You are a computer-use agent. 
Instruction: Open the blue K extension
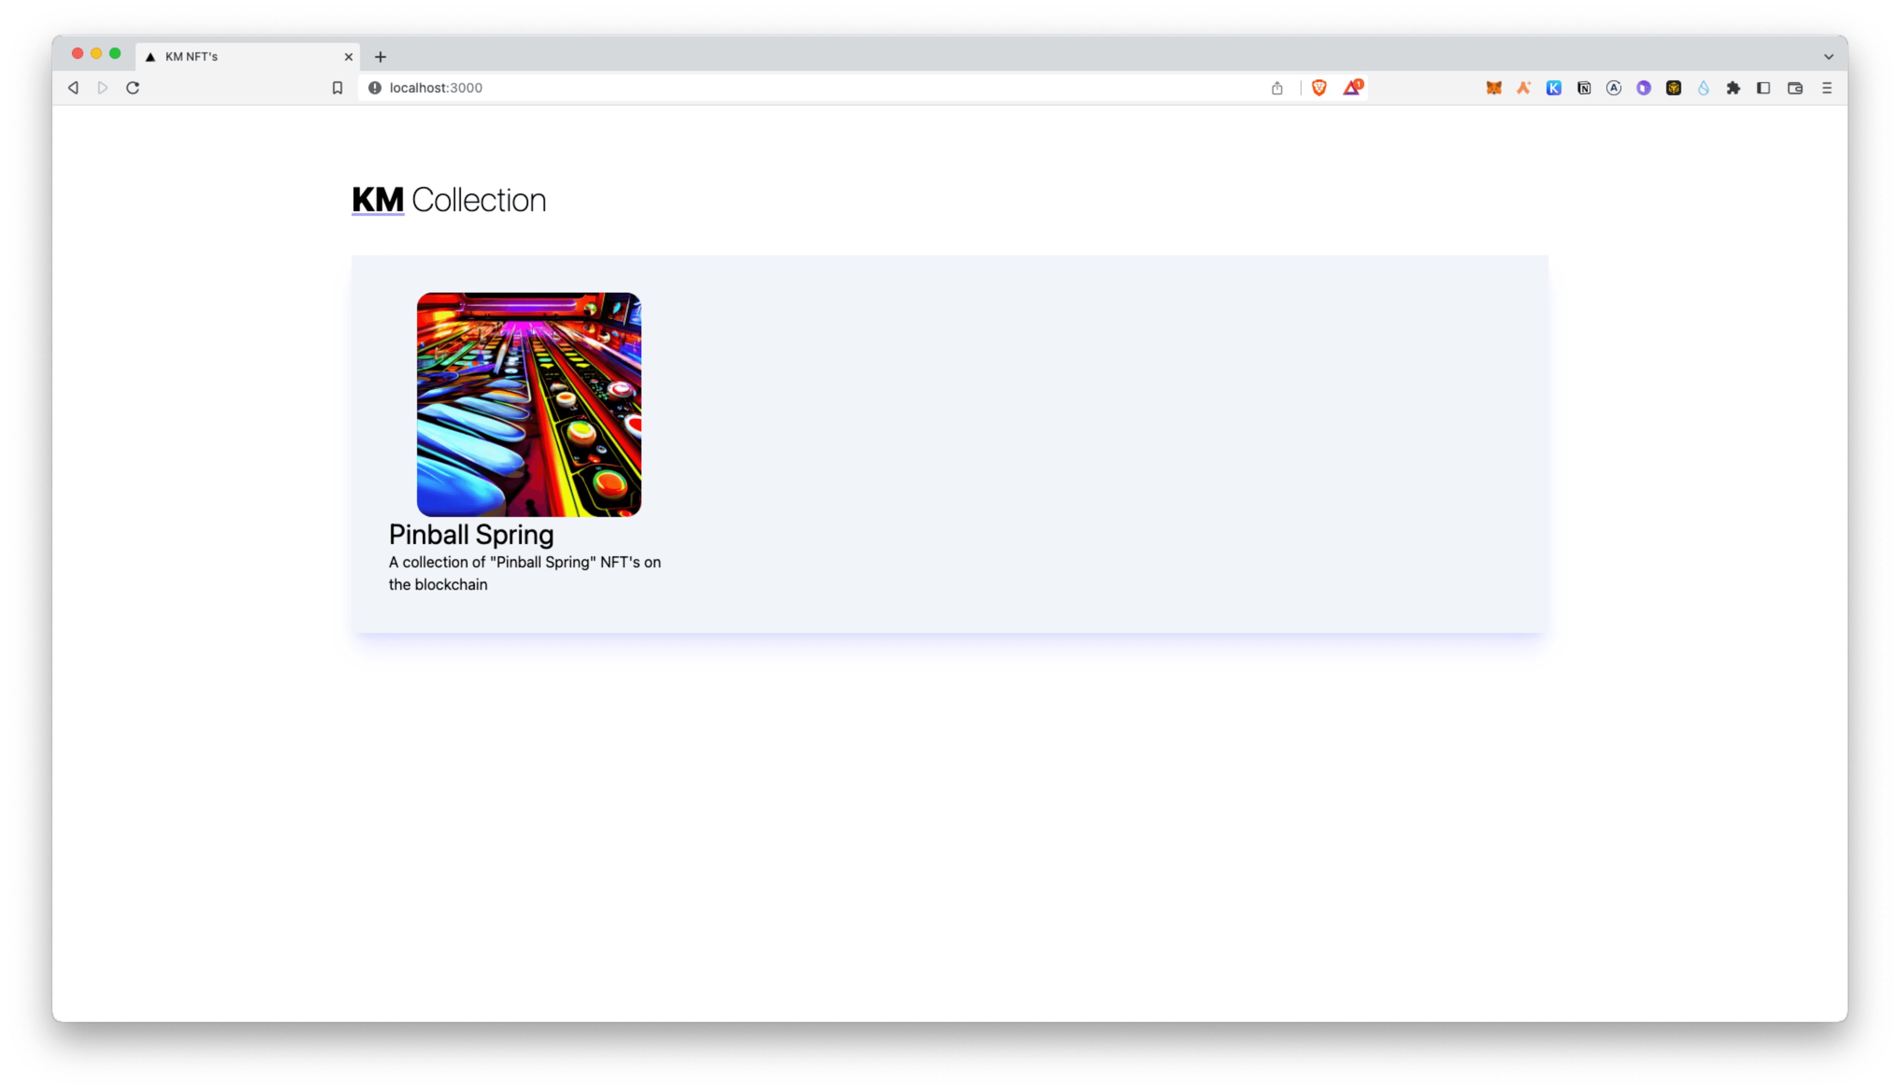pyautogui.click(x=1553, y=88)
